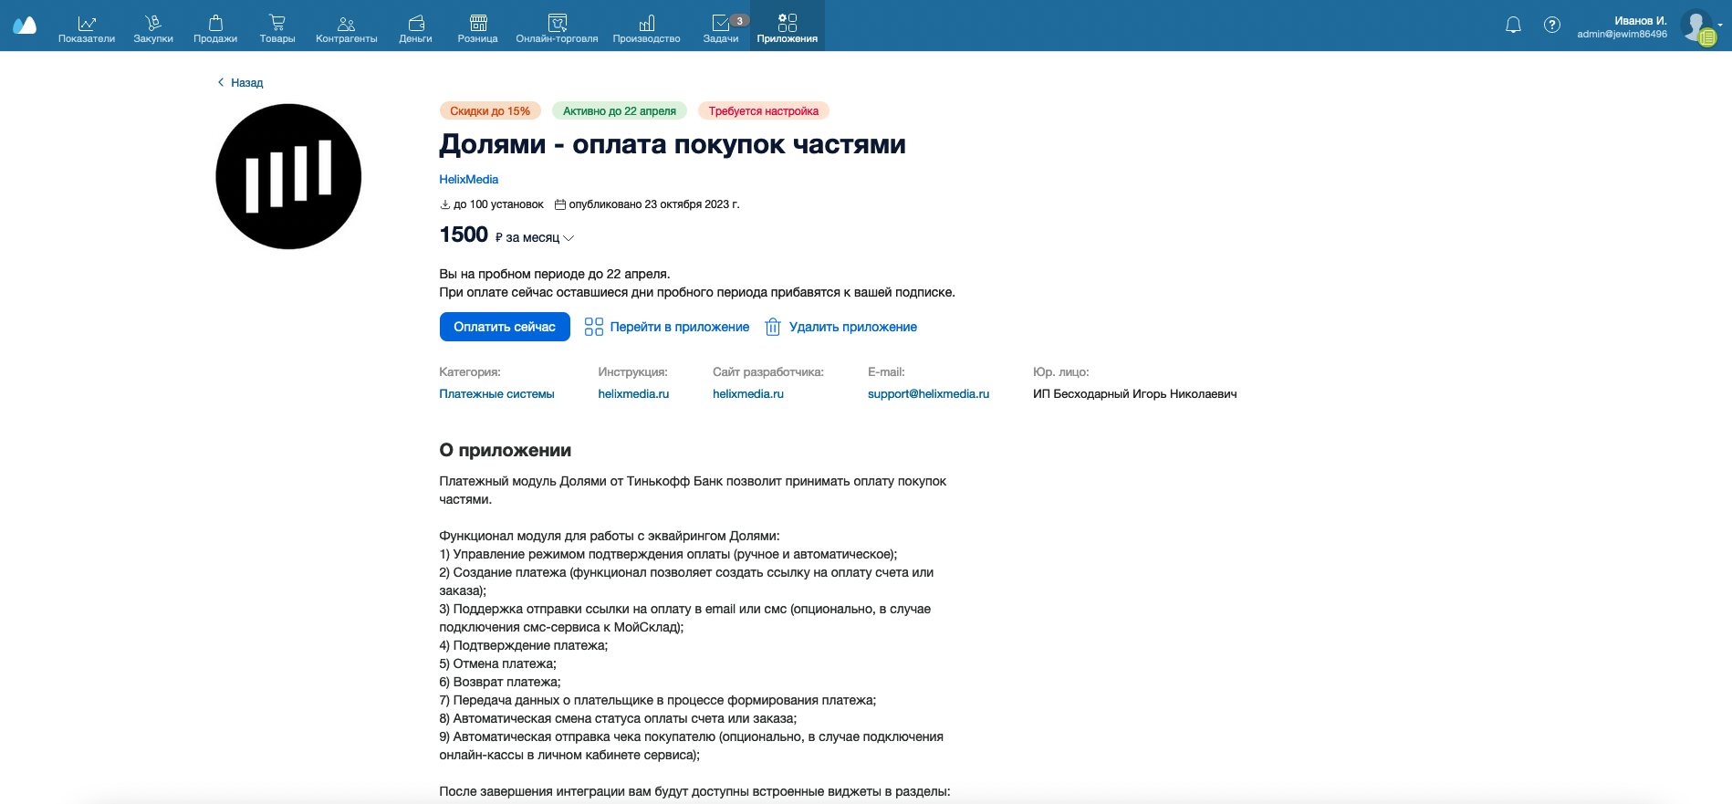Image resolution: width=1732 pixels, height=804 pixels.
Task: Click Перейти в приложение link
Action: (680, 327)
